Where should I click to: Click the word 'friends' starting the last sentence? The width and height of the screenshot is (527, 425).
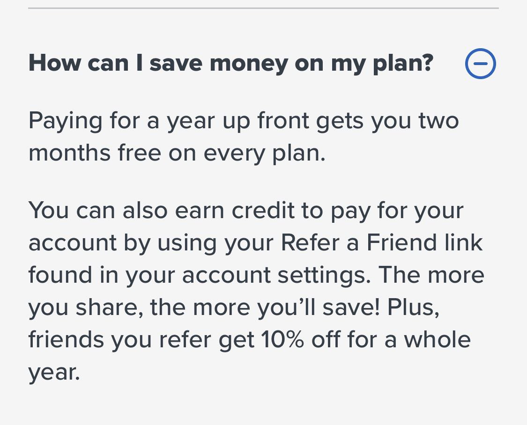(66, 339)
